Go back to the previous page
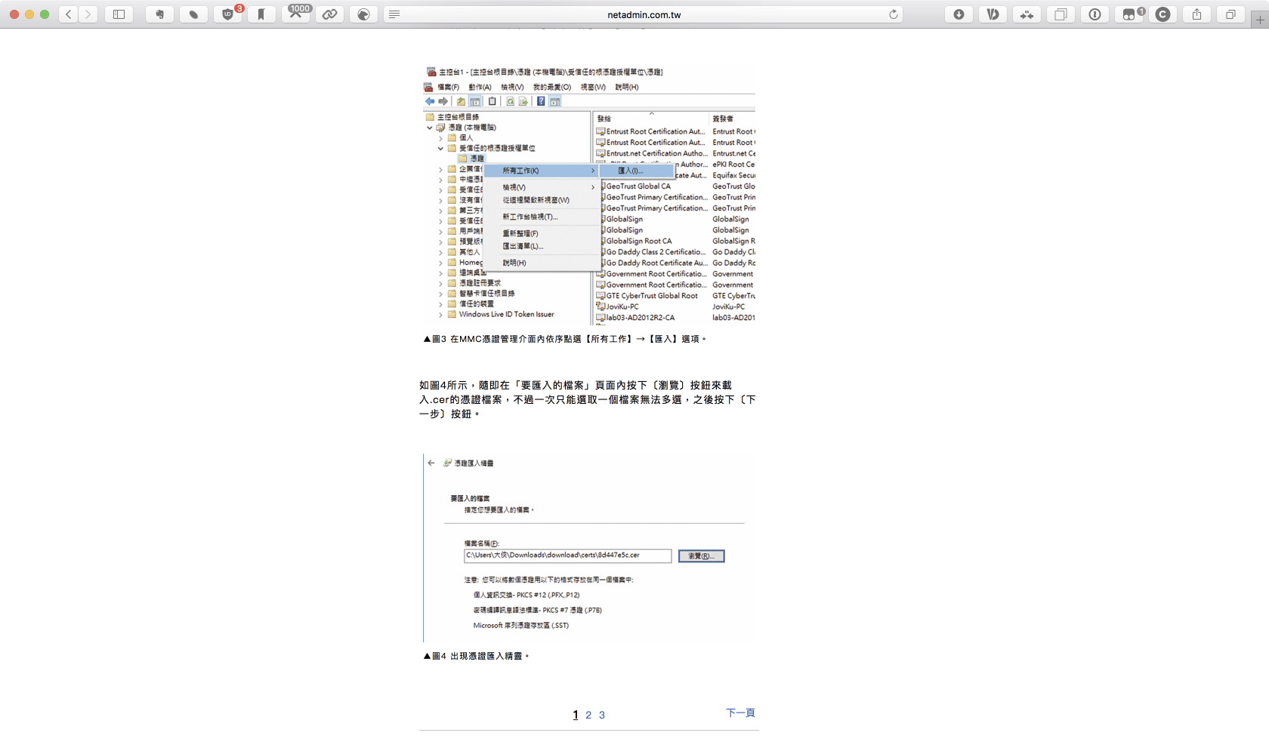 pyautogui.click(x=69, y=14)
